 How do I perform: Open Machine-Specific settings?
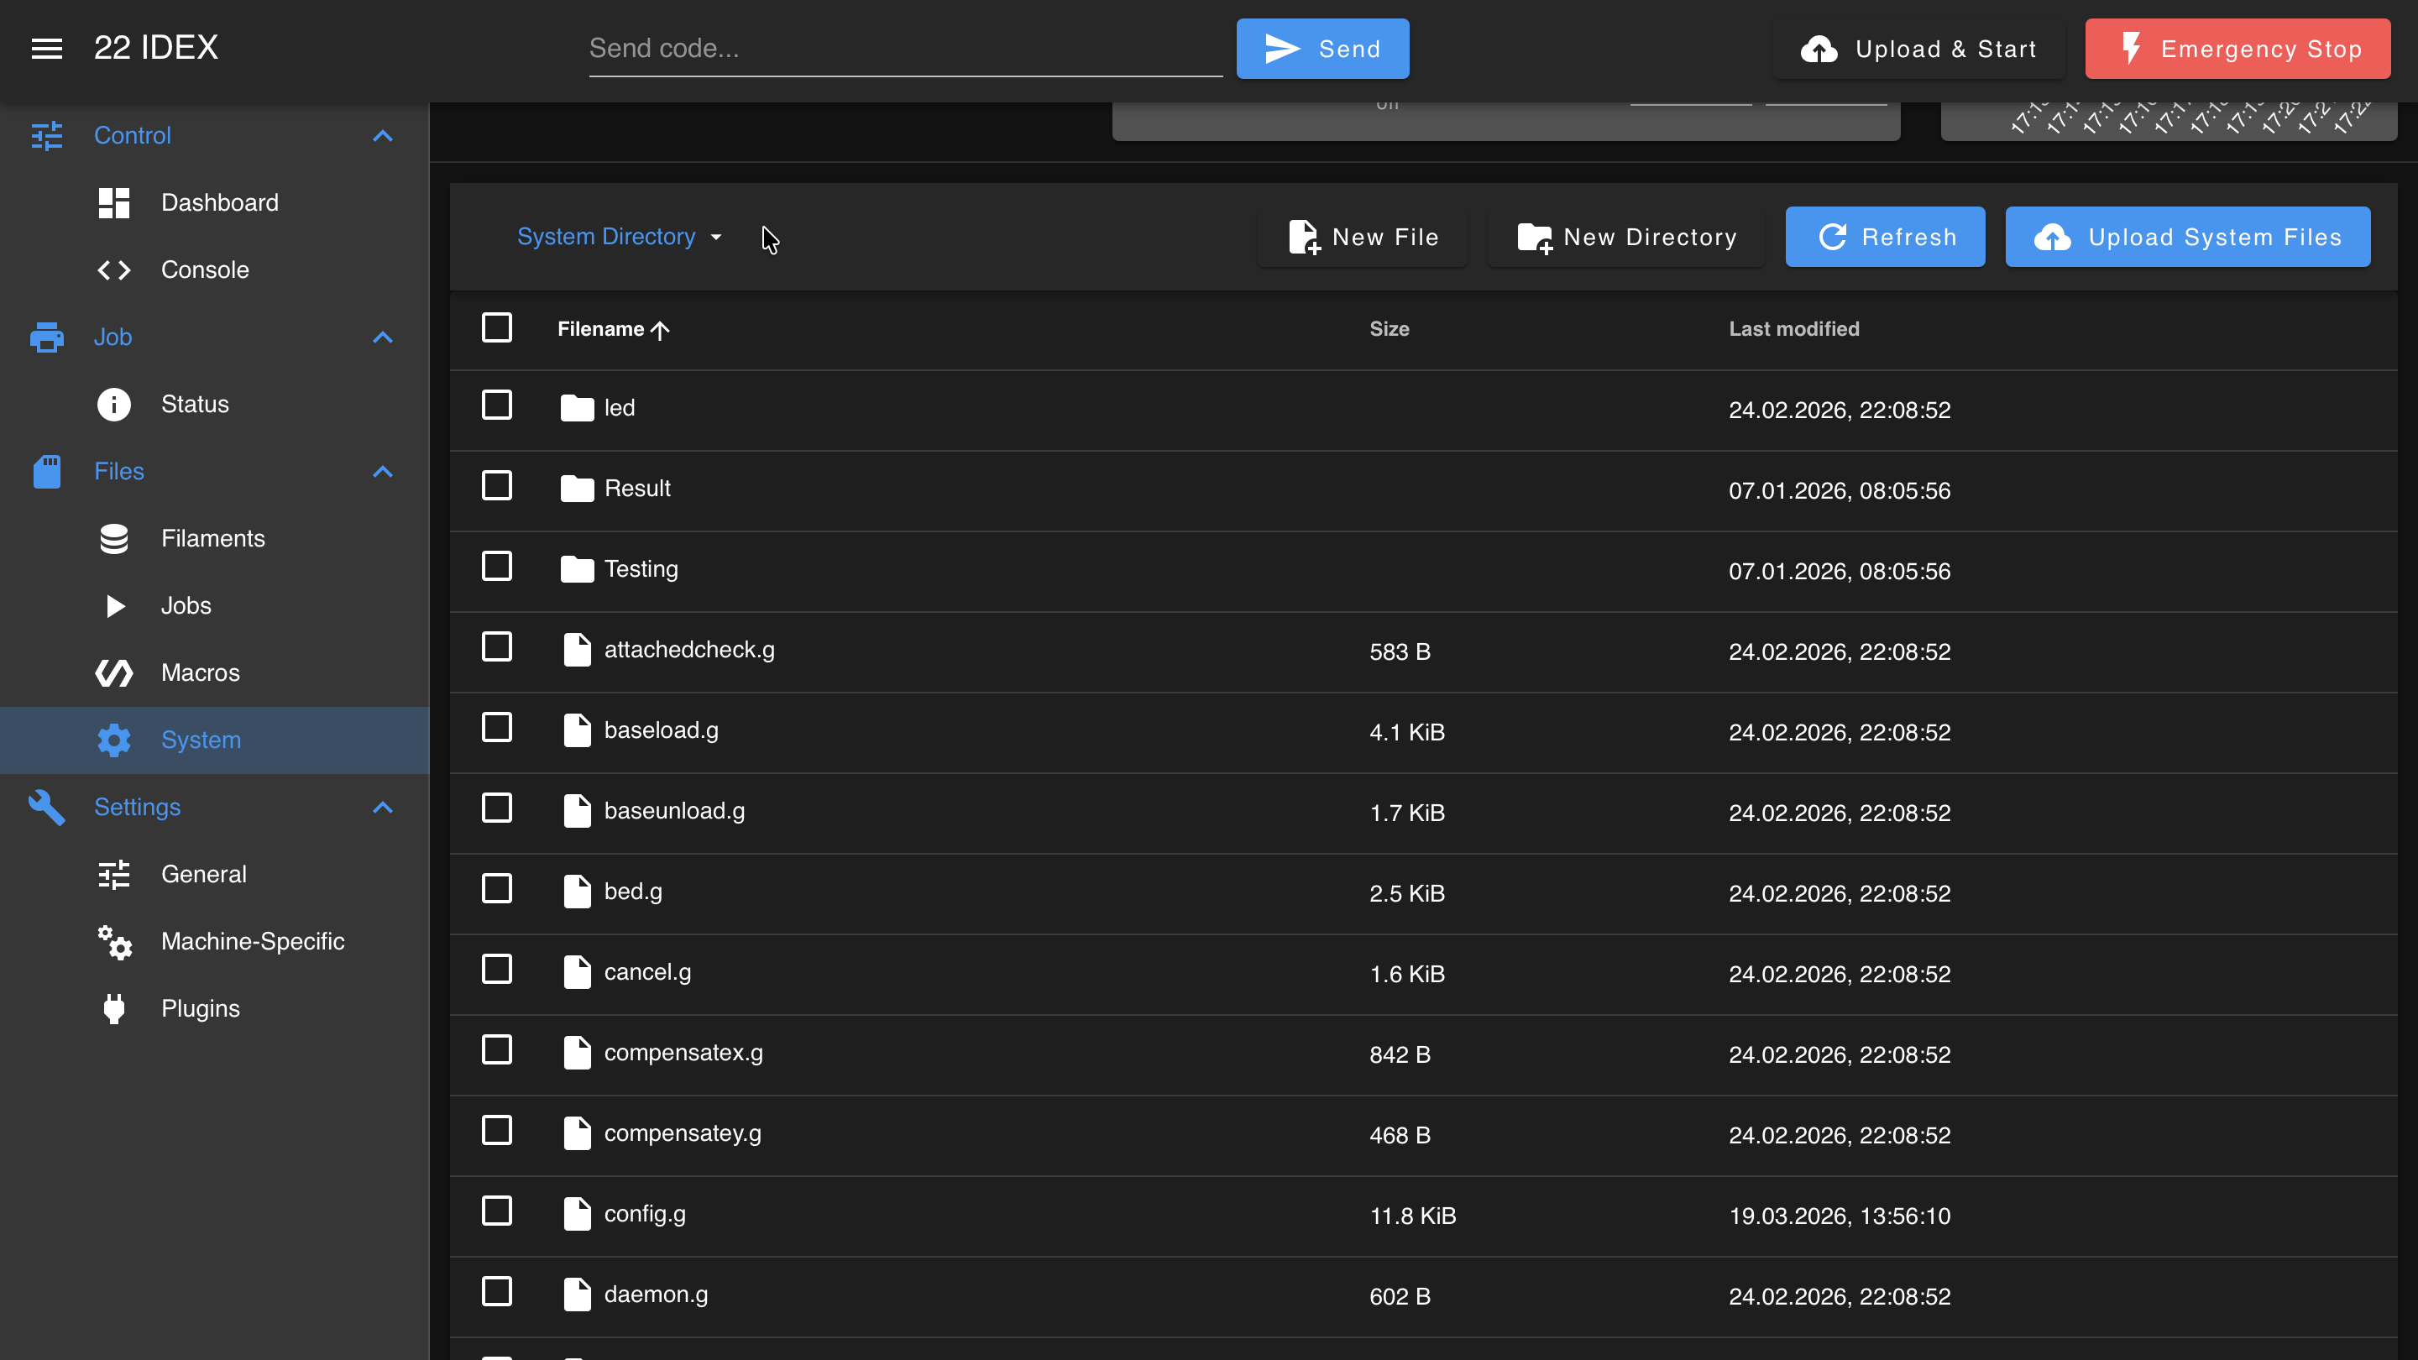pos(214,942)
